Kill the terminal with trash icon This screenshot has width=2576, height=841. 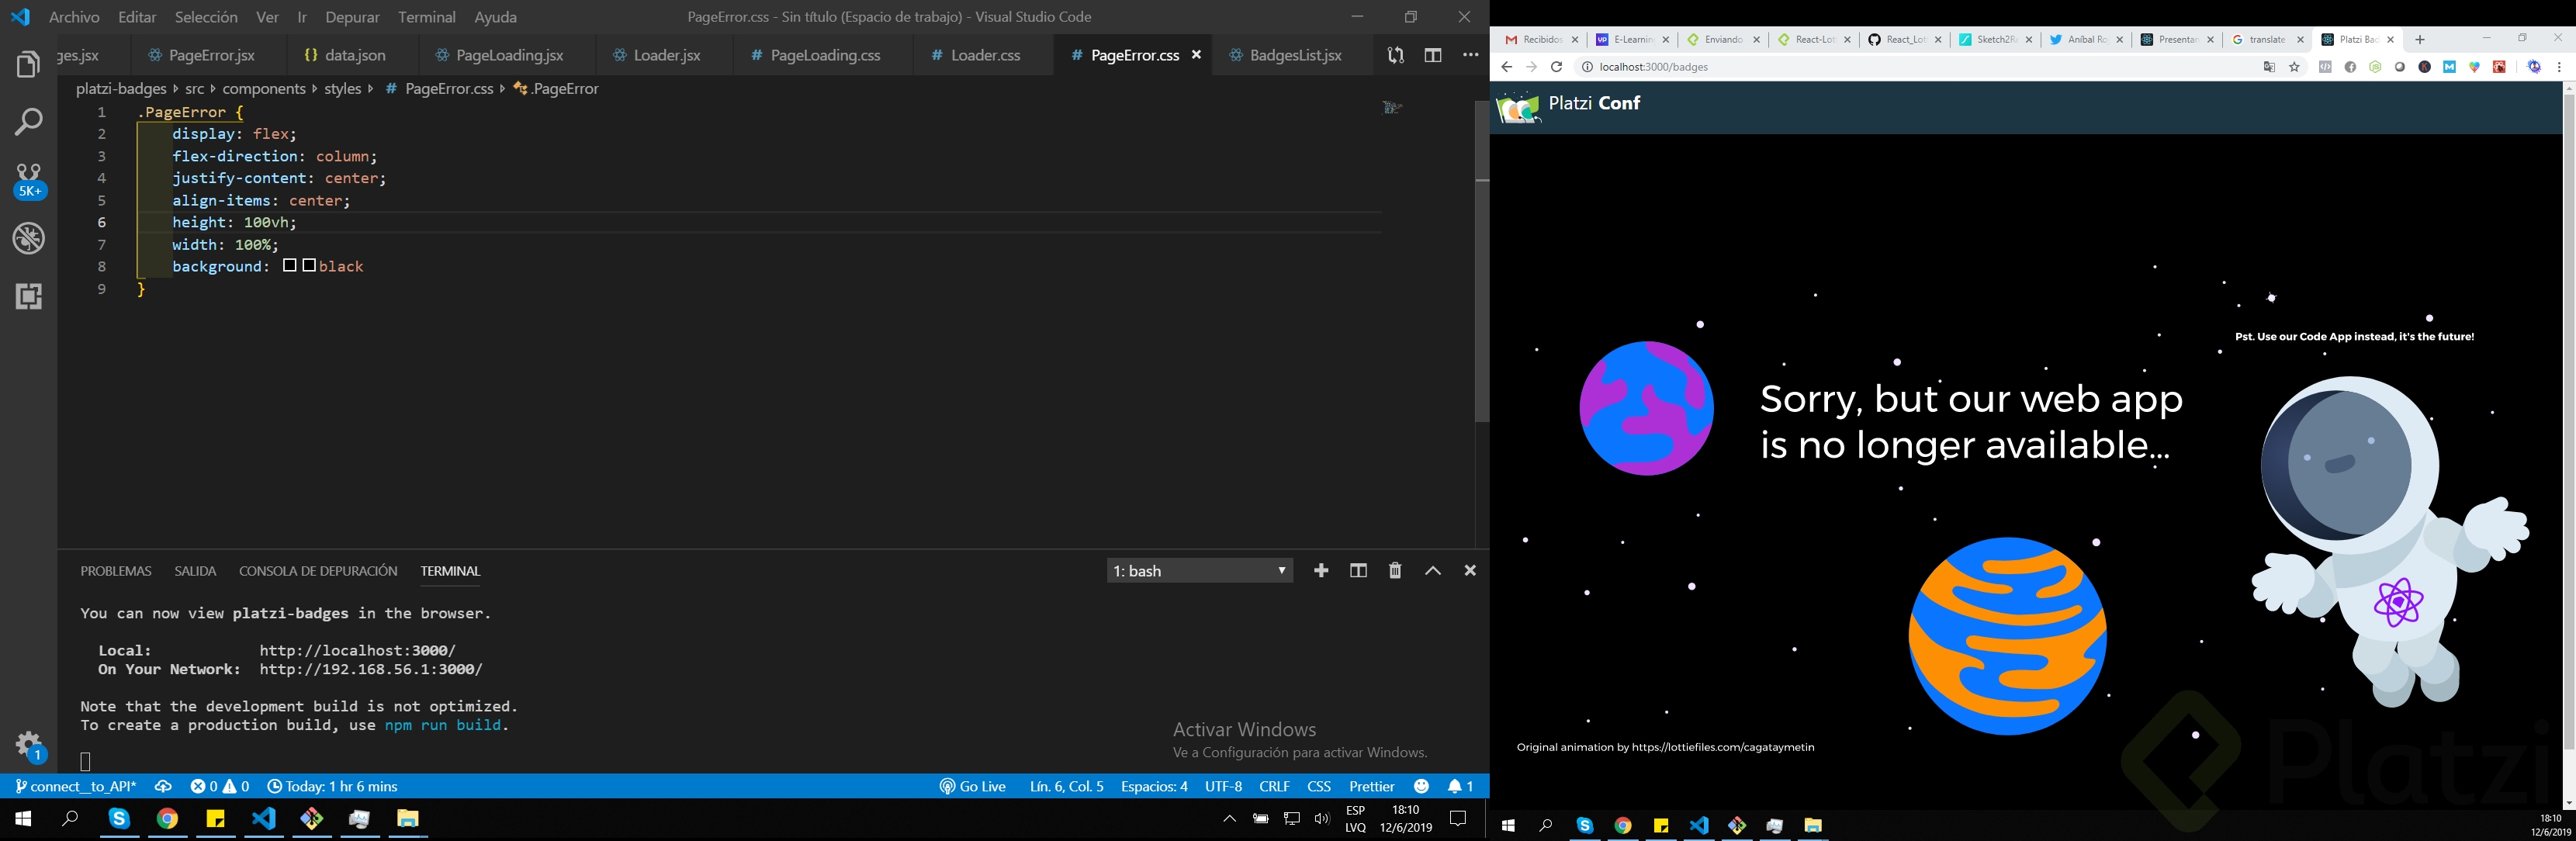[1395, 570]
